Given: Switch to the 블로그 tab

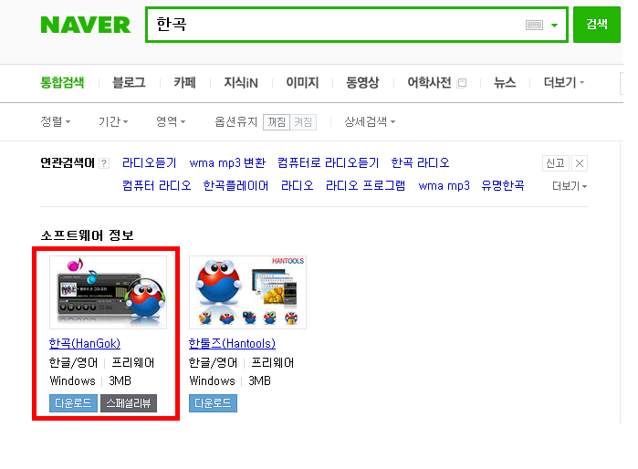Looking at the screenshot, I should pyautogui.click(x=129, y=82).
